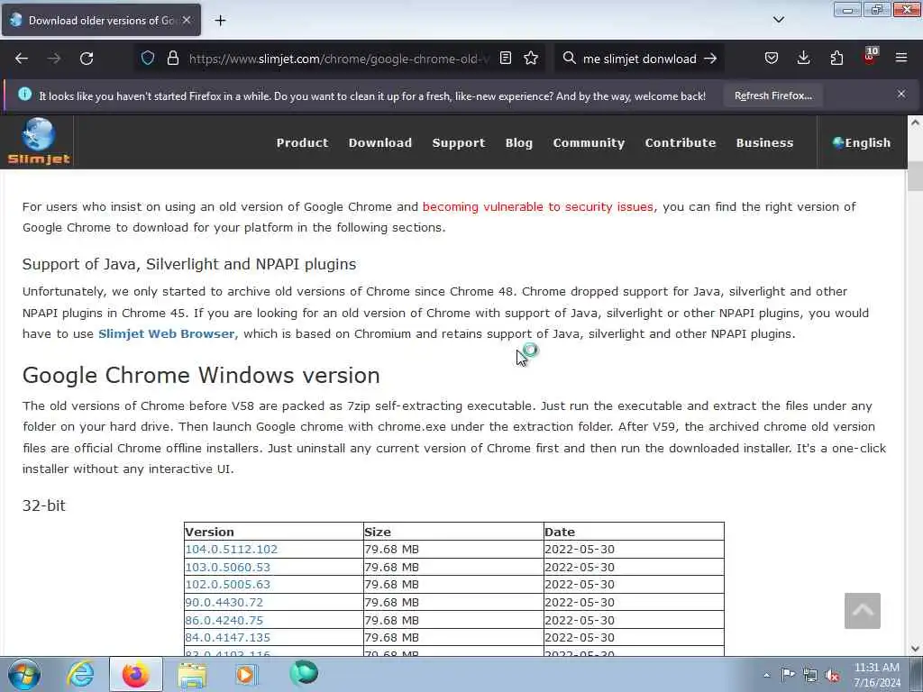Show hidden system tray icons
The width and height of the screenshot is (923, 692).
(x=766, y=675)
